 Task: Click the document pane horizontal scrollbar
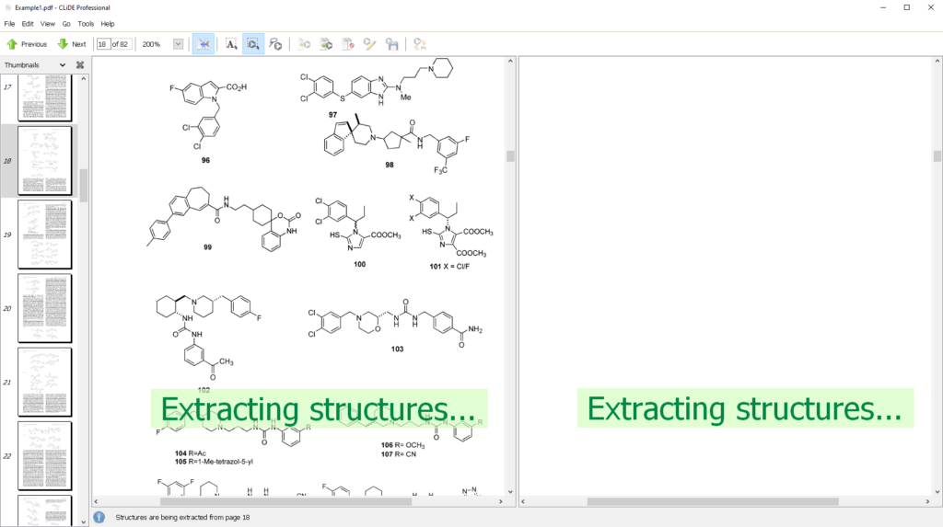(x=285, y=501)
